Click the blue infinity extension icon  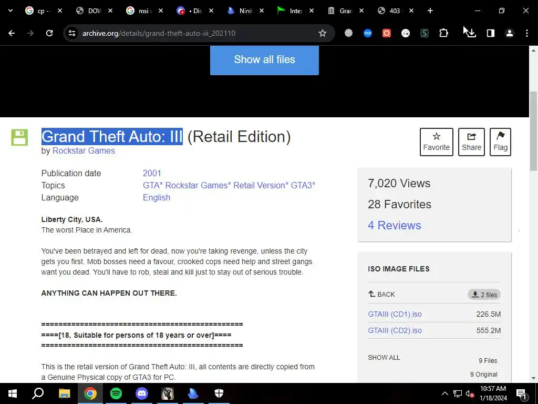click(367, 33)
